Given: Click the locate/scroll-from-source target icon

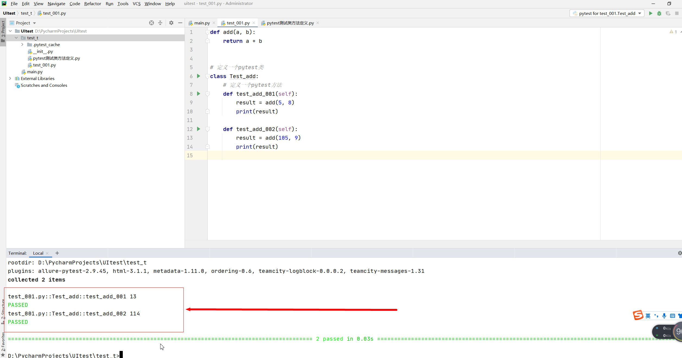Looking at the screenshot, I should point(152,23).
